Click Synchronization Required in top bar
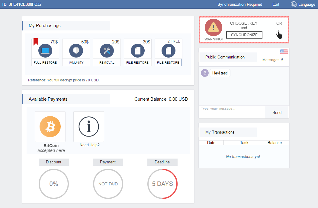The image size is (318, 208). tap(240, 4)
